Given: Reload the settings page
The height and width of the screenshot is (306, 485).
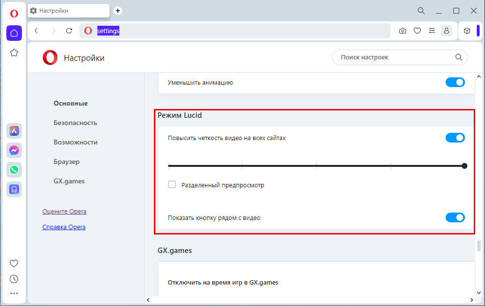Looking at the screenshot, I should click(x=69, y=31).
